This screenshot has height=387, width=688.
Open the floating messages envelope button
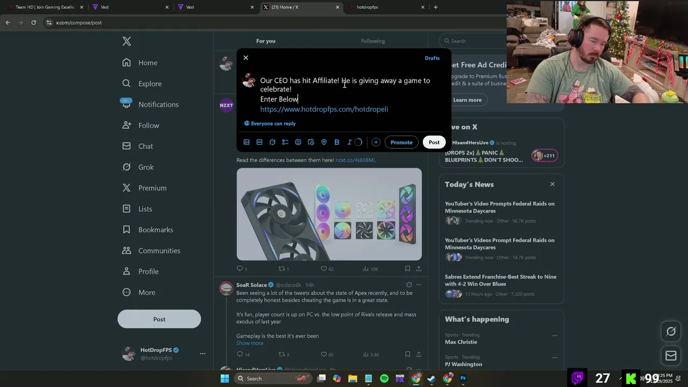pos(671,355)
